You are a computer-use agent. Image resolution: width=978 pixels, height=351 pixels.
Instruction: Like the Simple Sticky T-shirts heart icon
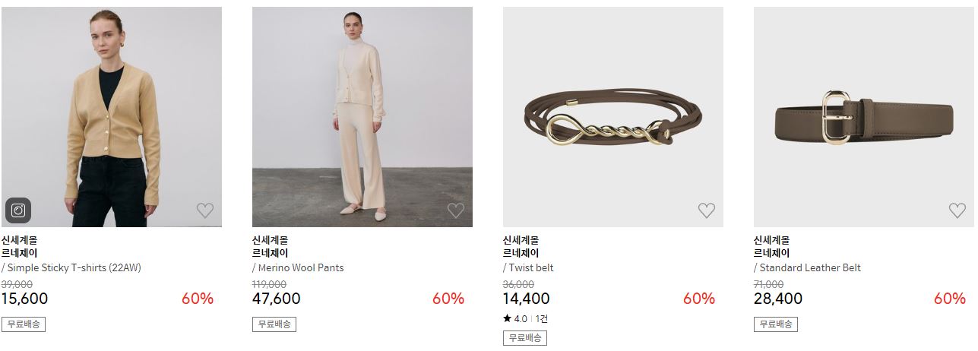tap(205, 210)
